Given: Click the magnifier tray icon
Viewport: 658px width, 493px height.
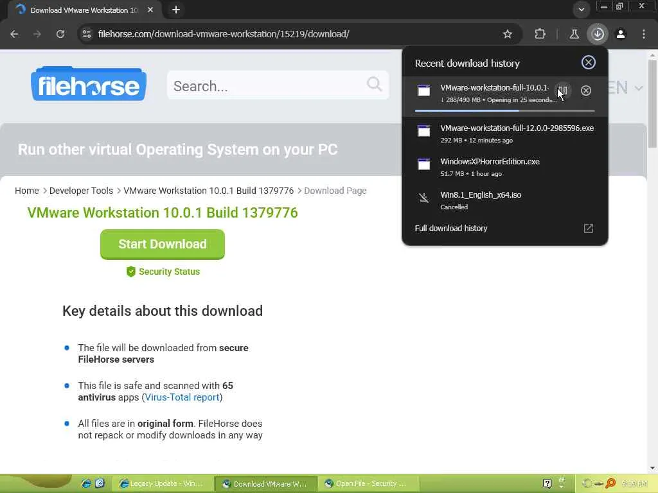Looking at the screenshot, I should (610, 483).
